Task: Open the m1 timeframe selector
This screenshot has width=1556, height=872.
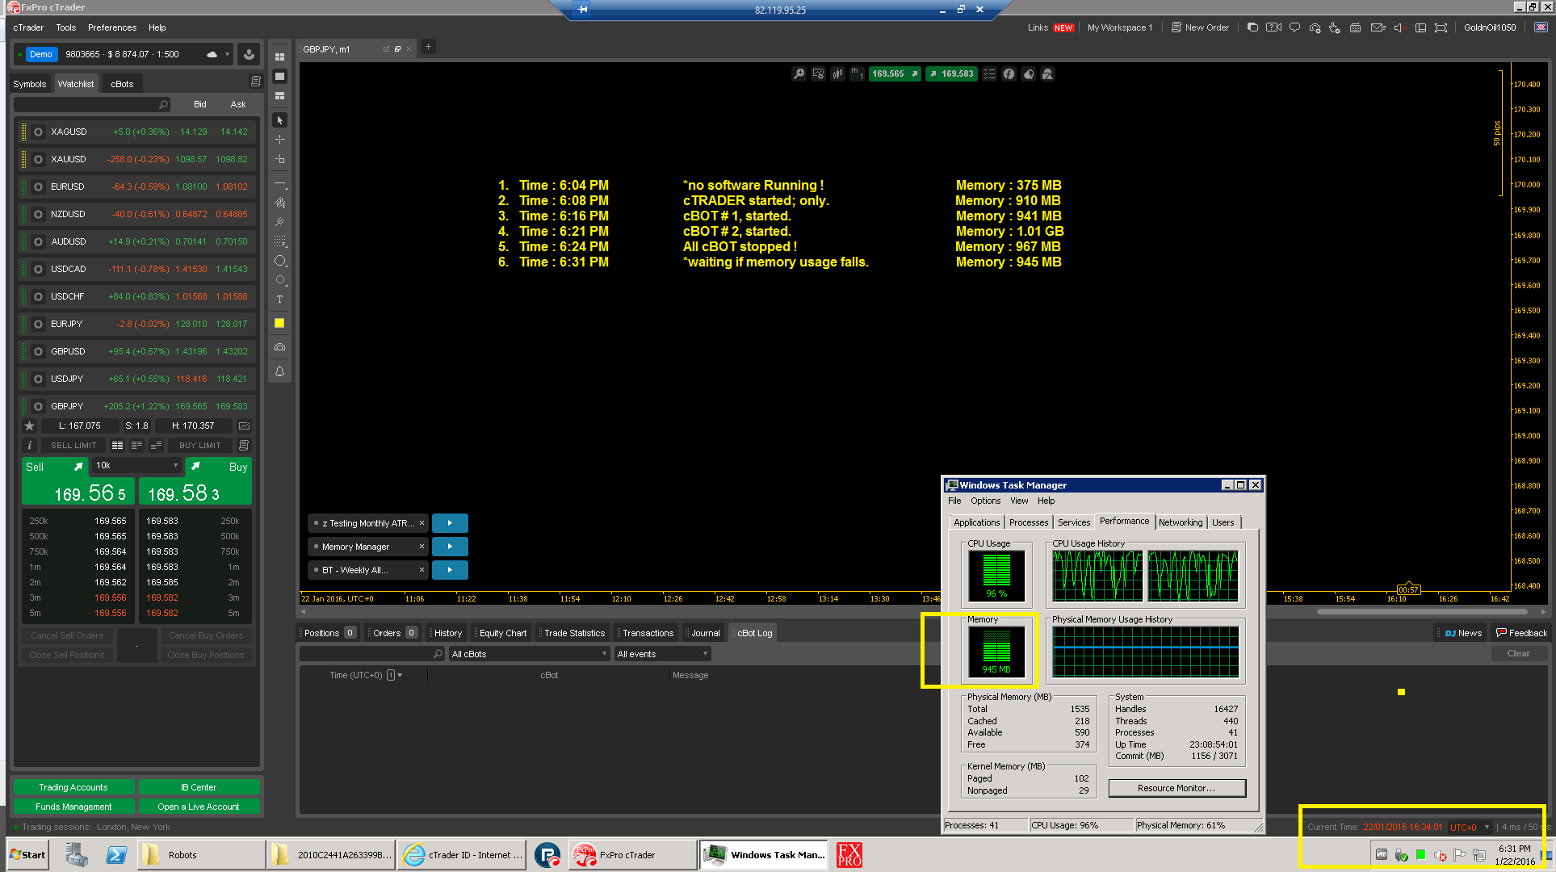Action: pyautogui.click(x=857, y=74)
